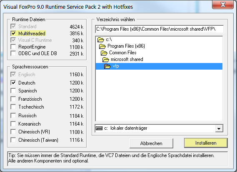Viewport: 237px width, 172px height.
Task: Uncheck the Multithreaded runtime checkbox
Action: click(x=13, y=33)
